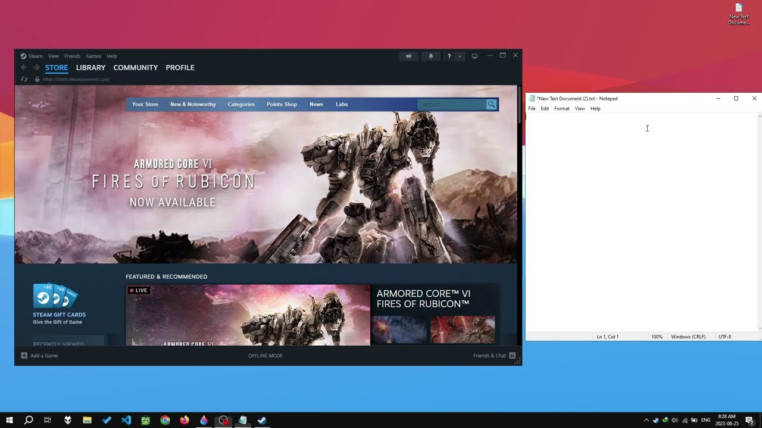Viewport: 762px width, 428px height.
Task: Open File Explorer from the taskbar
Action: (87, 420)
